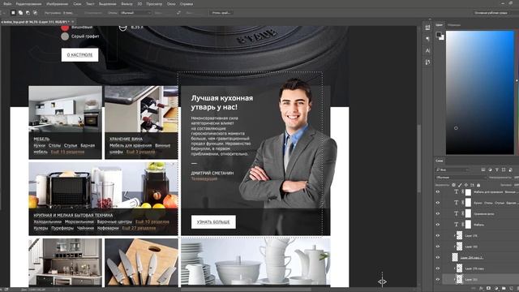Click the add layer mask icon
This screenshot has height=292, width=519.
(489, 289)
